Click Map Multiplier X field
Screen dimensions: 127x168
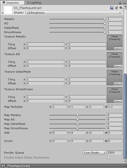click(x=59, y=107)
